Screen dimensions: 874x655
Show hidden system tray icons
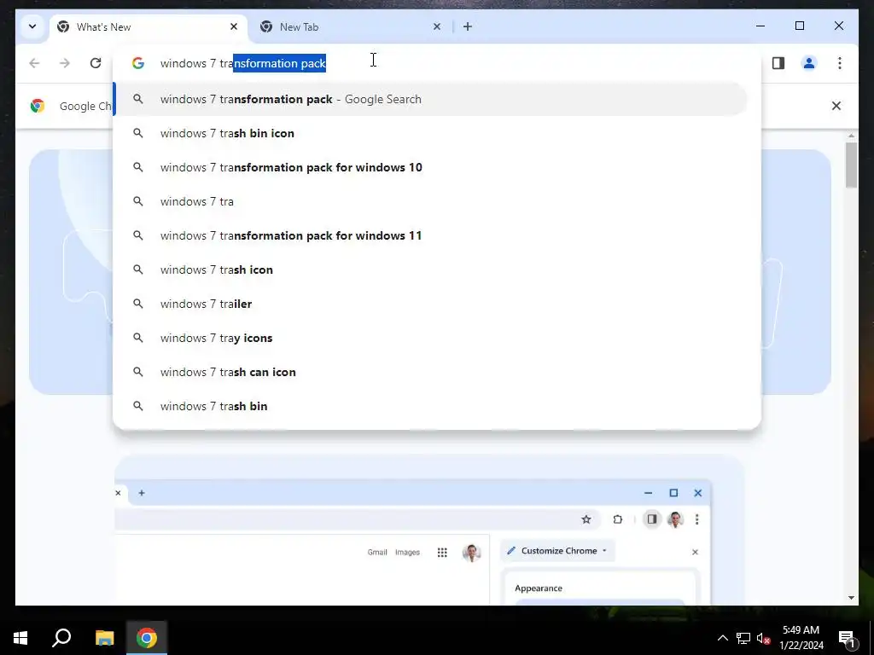point(722,638)
